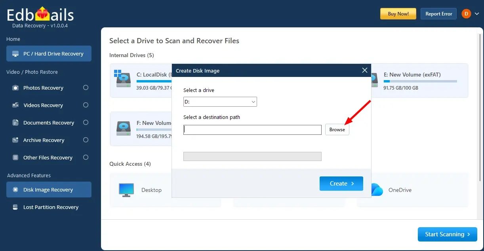
Task: Toggle the Other Files Recovery radio circle
Action: pyautogui.click(x=86, y=157)
